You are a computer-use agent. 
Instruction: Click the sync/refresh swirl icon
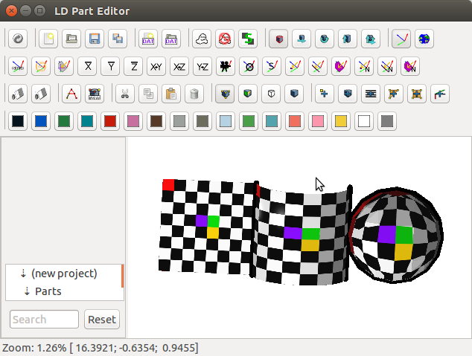(x=18, y=39)
